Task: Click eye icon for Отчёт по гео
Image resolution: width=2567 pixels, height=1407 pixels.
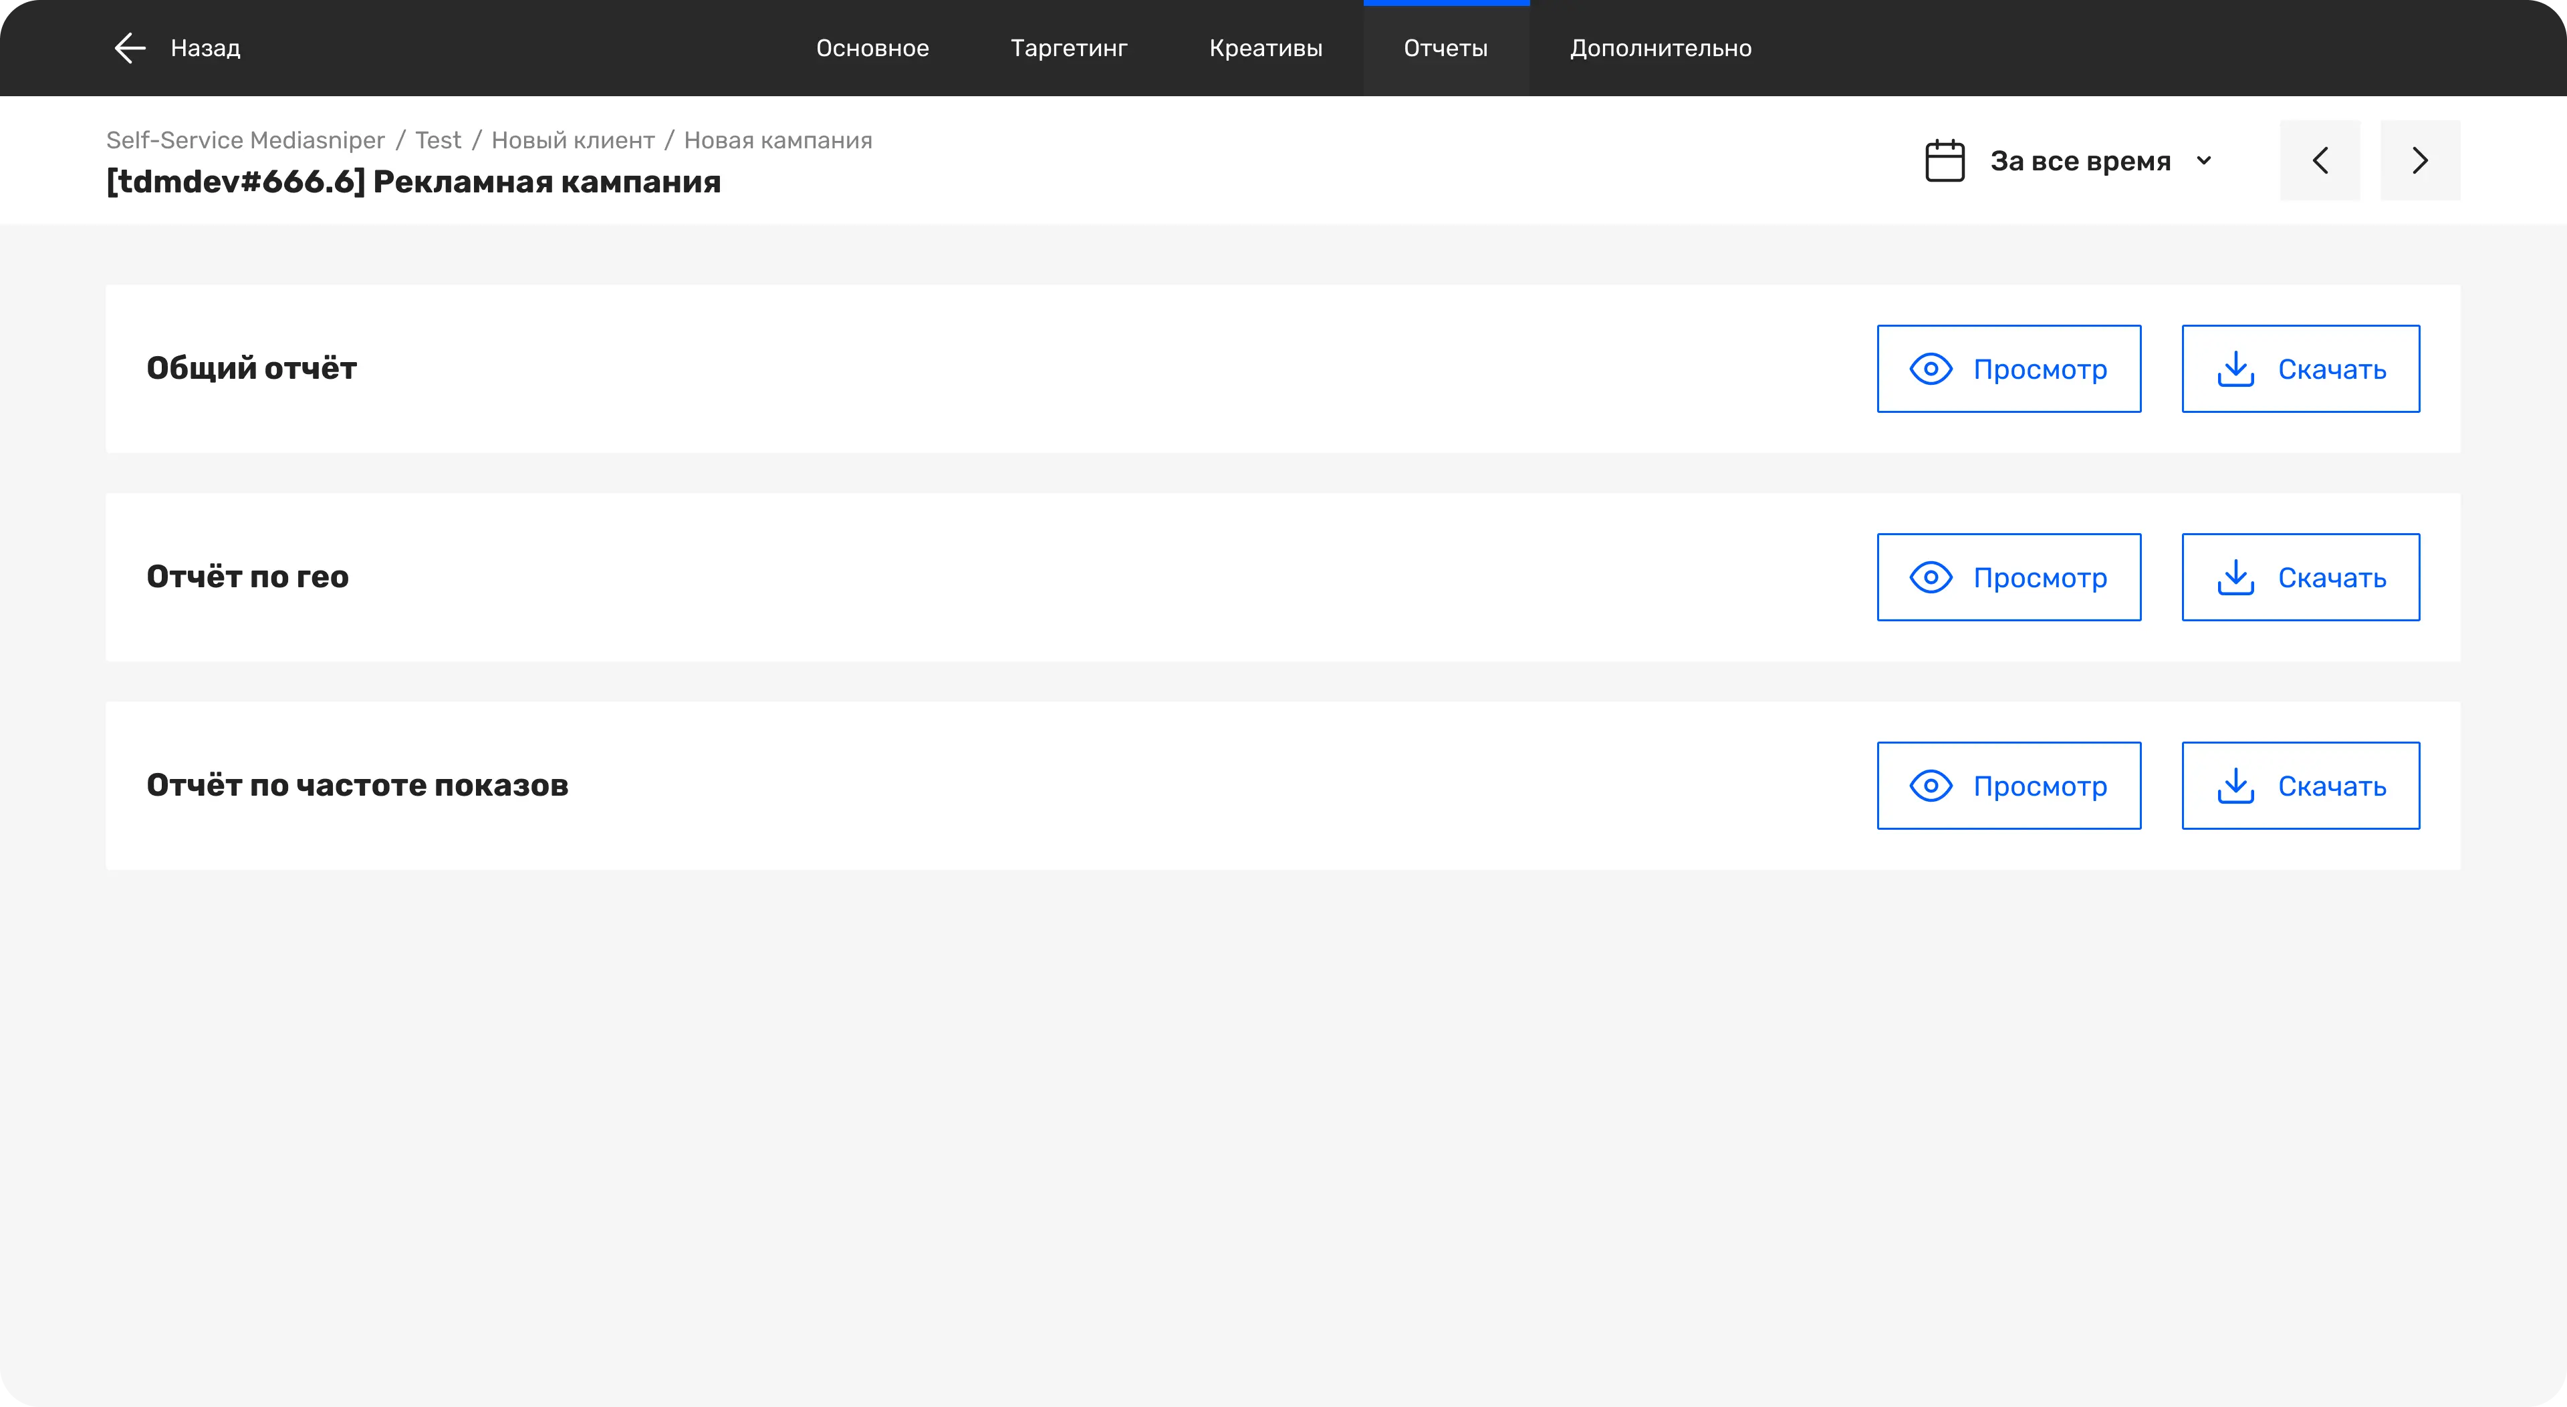Action: point(1930,577)
